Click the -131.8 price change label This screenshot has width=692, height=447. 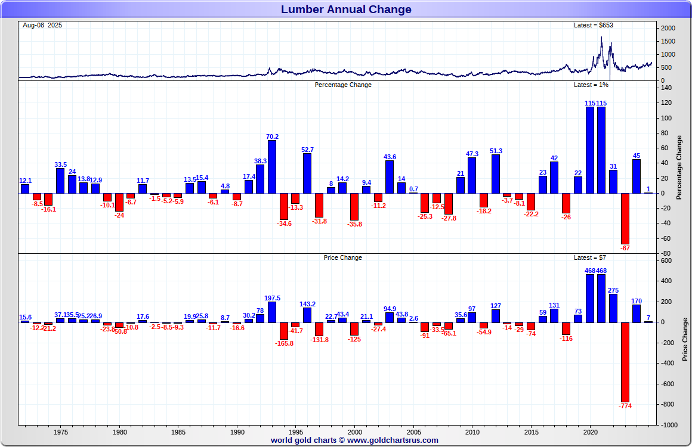click(320, 340)
